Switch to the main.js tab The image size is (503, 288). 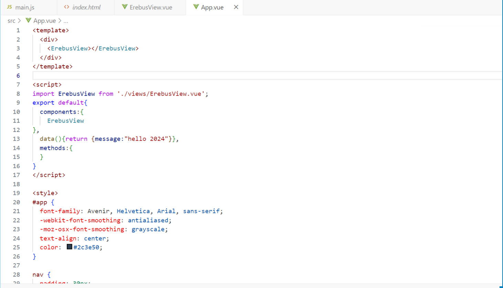25,7
